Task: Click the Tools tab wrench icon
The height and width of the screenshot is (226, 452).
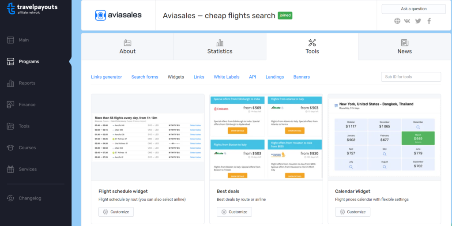Action: (x=312, y=43)
